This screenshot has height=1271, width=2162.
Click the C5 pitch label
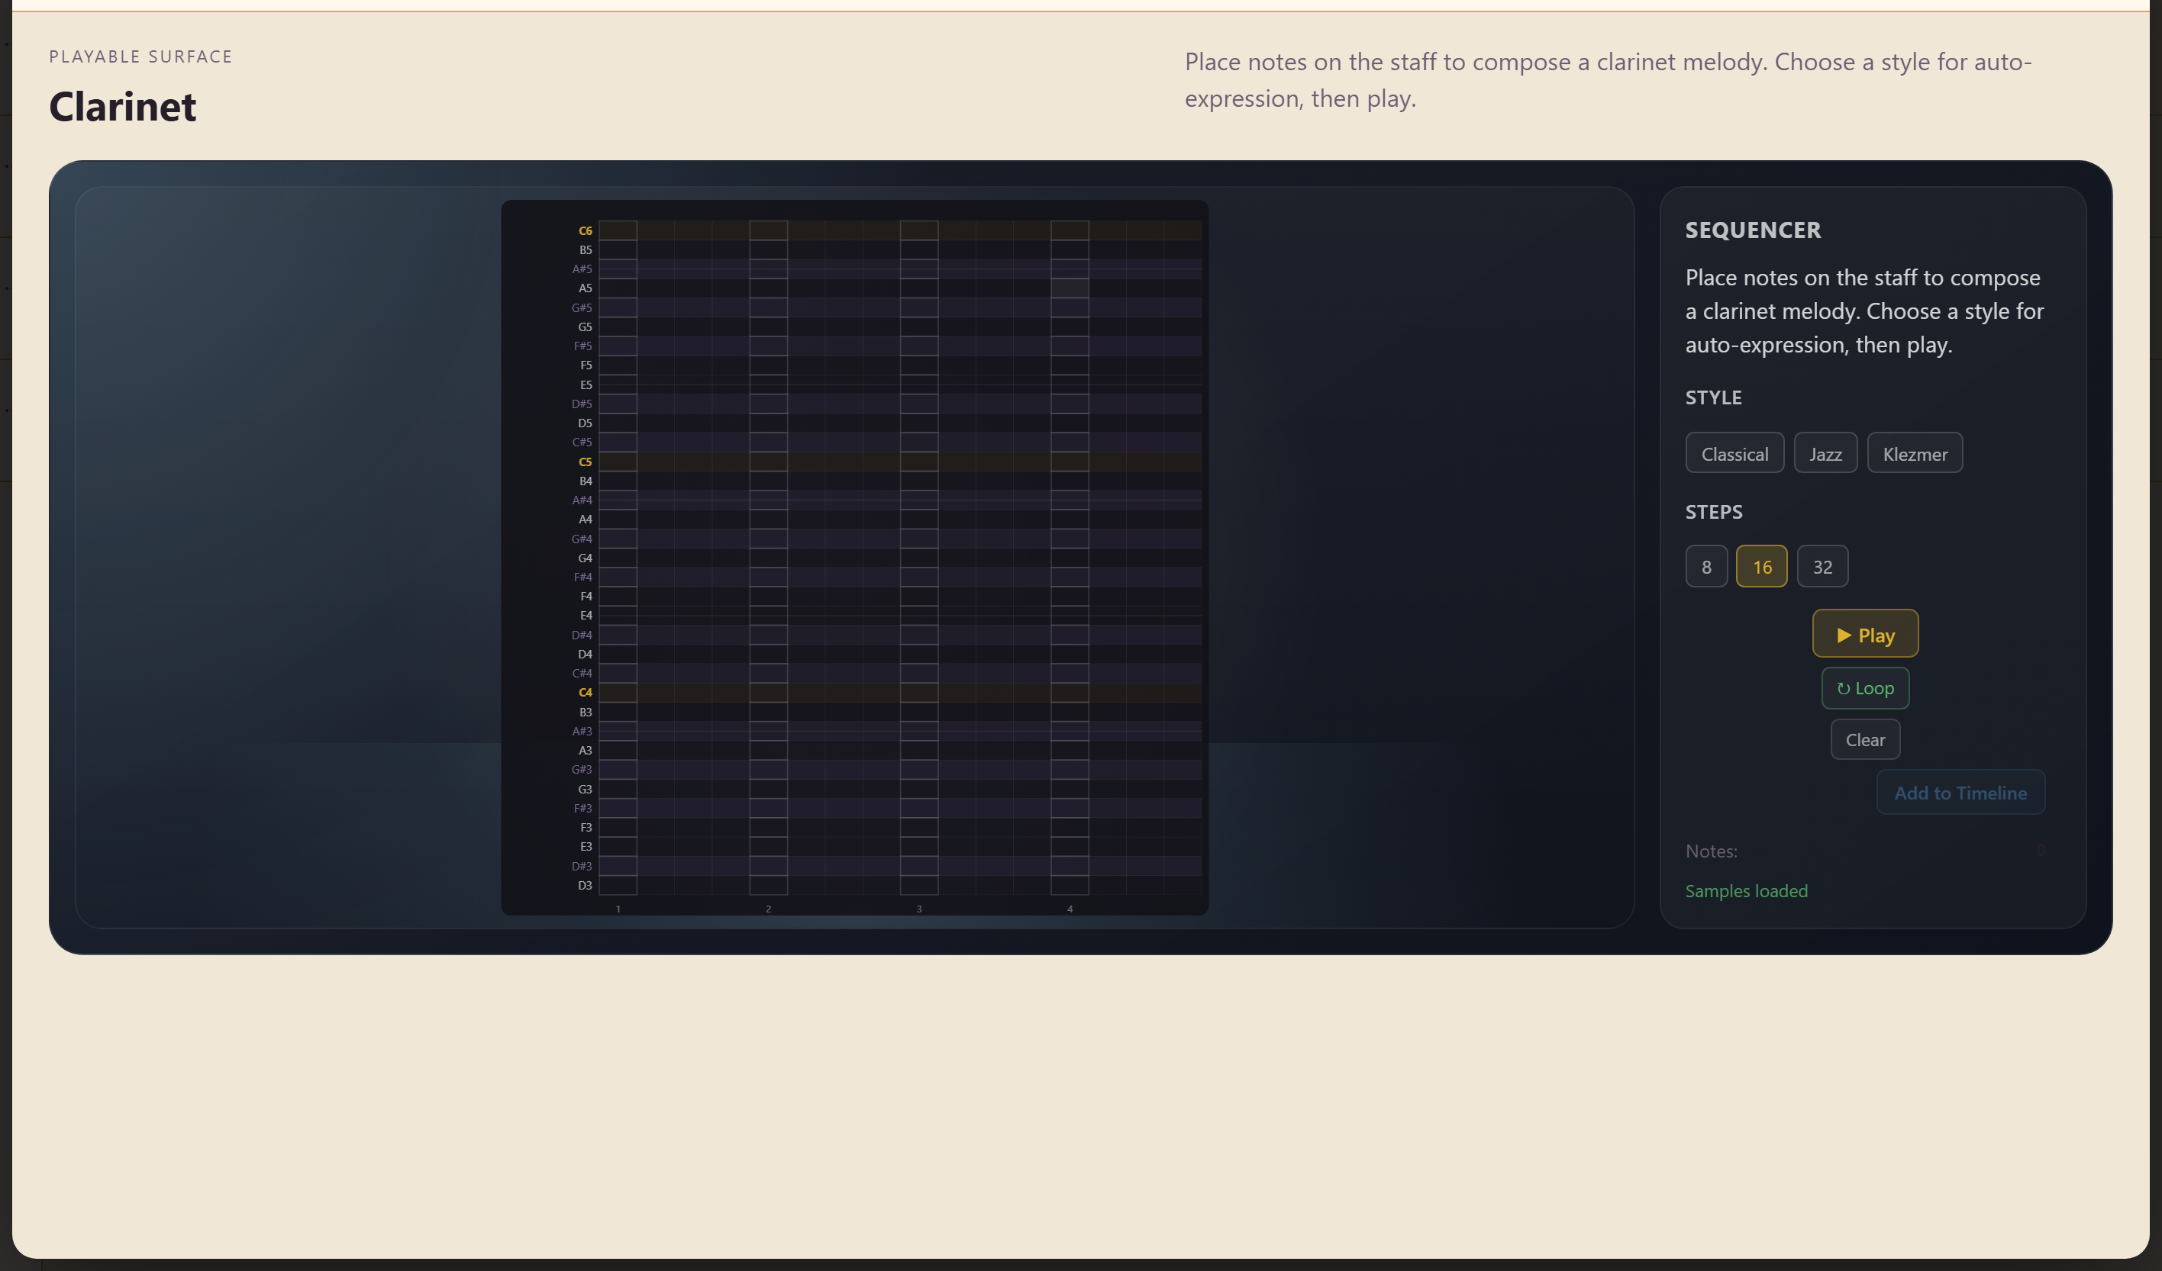pyautogui.click(x=585, y=462)
